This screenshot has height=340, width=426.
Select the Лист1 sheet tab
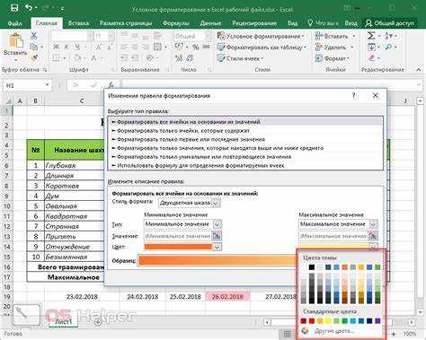point(64,322)
